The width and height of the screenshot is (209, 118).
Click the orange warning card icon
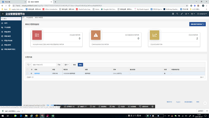[x=96, y=35]
